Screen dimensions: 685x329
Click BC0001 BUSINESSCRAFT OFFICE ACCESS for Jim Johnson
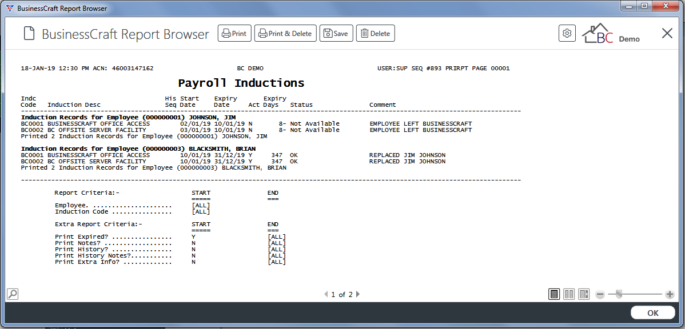click(85, 124)
